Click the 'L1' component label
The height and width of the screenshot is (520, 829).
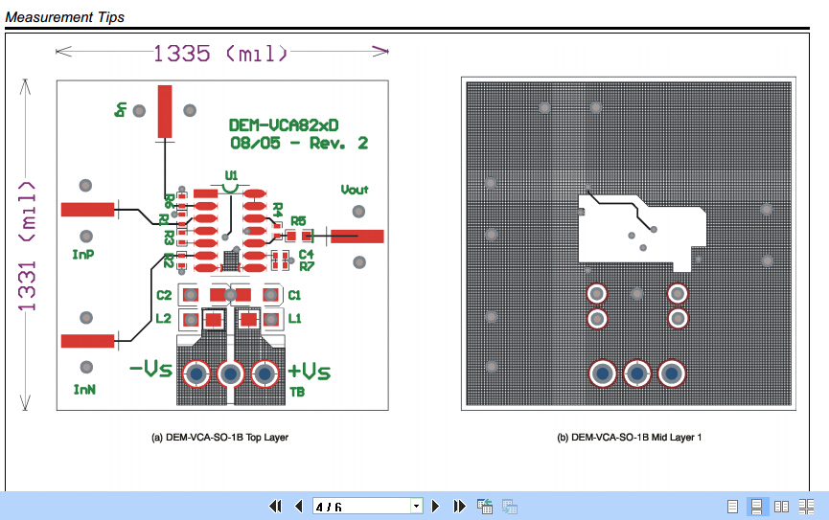click(x=294, y=318)
